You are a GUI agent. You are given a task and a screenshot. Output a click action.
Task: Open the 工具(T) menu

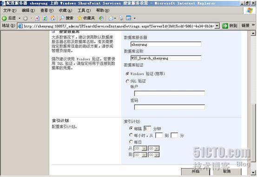pos(84,11)
